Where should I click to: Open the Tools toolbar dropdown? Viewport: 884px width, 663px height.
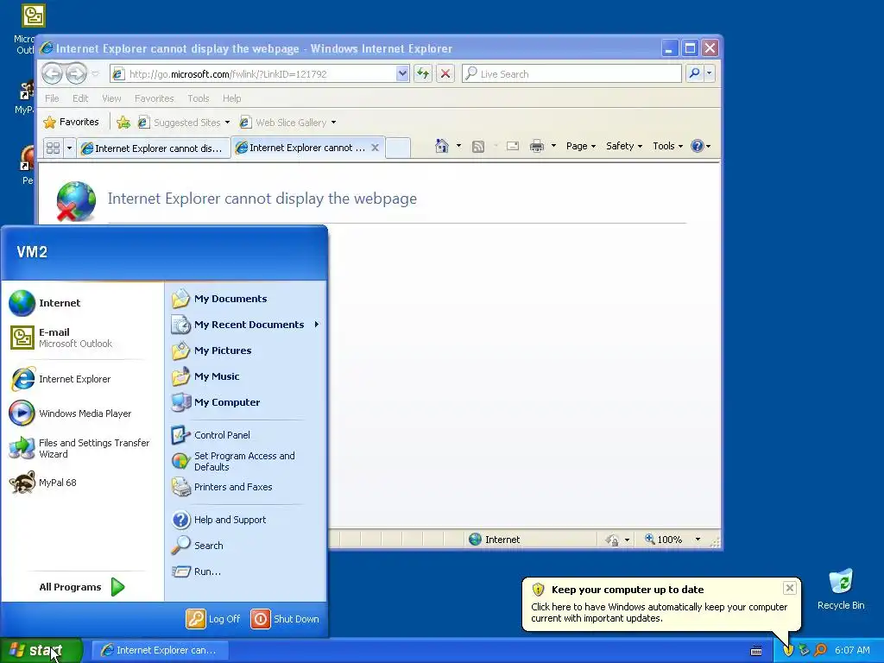[x=667, y=146]
